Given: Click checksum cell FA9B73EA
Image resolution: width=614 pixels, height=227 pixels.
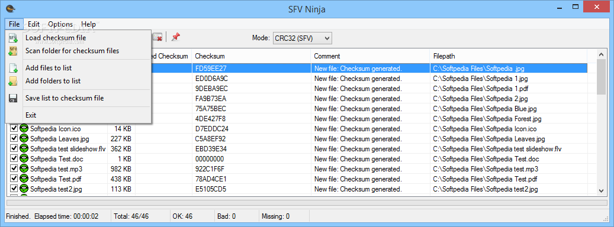Looking at the screenshot, I should tap(211, 99).
